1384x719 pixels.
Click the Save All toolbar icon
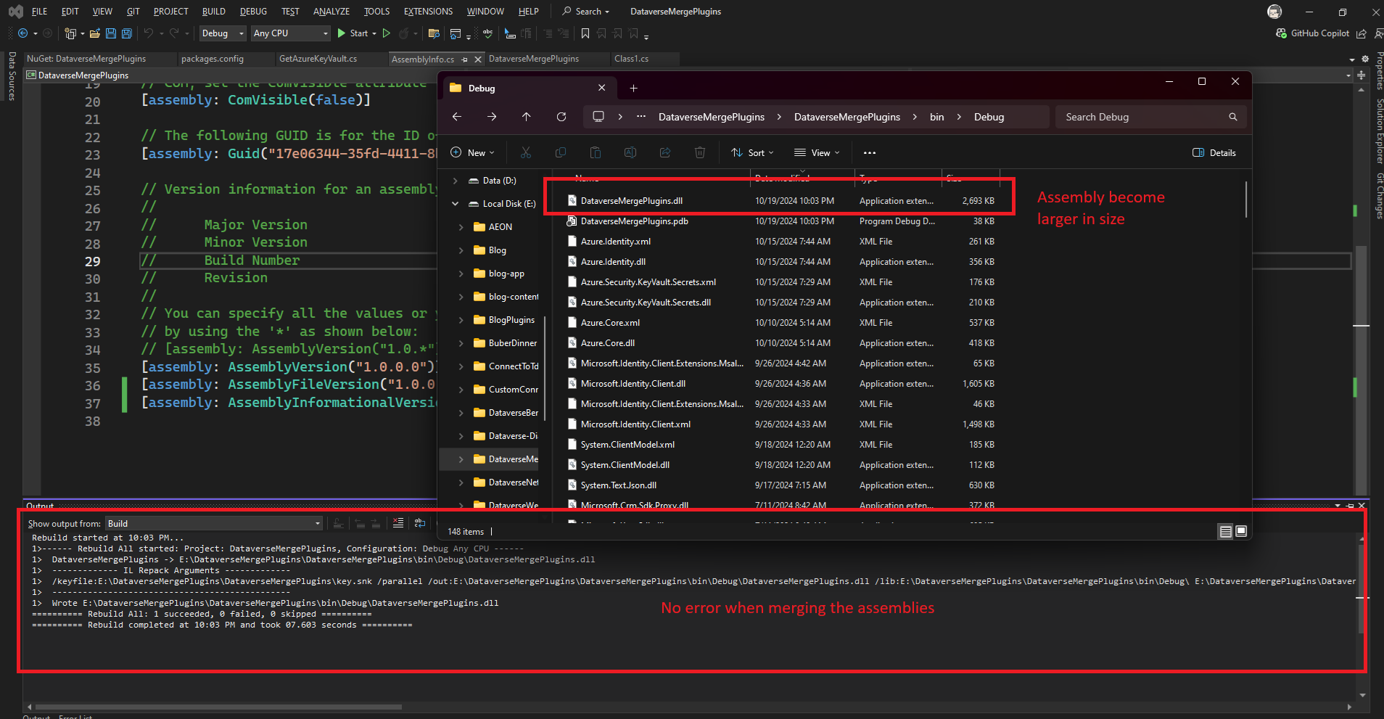point(127,33)
